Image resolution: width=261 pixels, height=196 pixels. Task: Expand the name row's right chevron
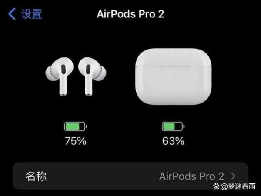pos(233,176)
